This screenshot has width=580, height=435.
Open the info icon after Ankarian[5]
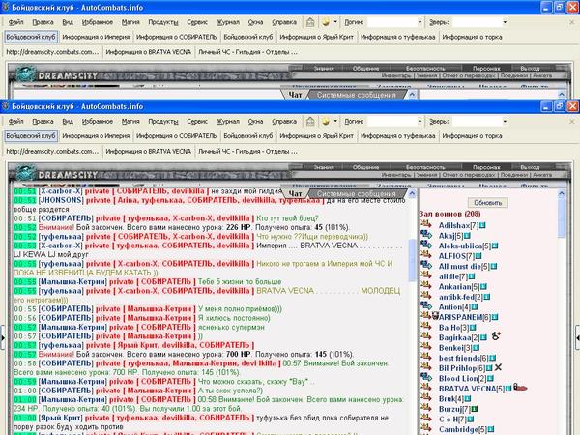[x=484, y=287]
